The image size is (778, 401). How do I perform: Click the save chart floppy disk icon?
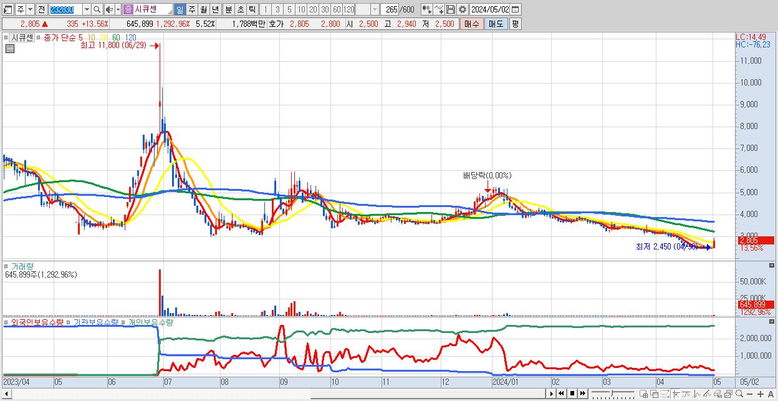coord(451,9)
